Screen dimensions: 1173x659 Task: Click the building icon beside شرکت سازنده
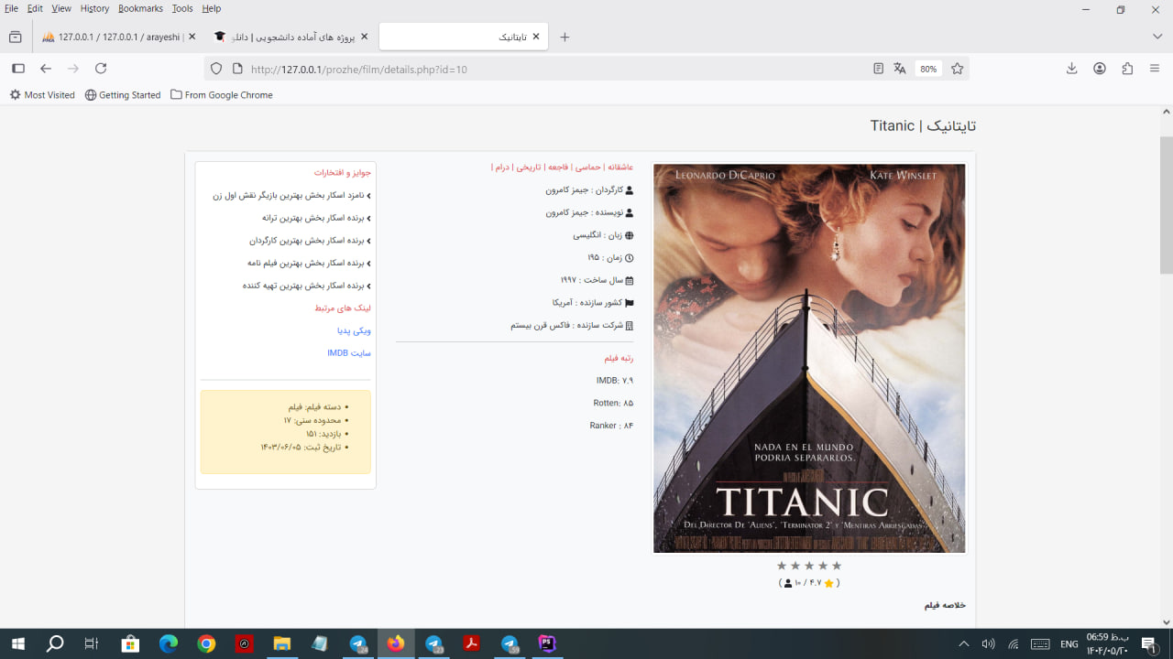point(629,325)
